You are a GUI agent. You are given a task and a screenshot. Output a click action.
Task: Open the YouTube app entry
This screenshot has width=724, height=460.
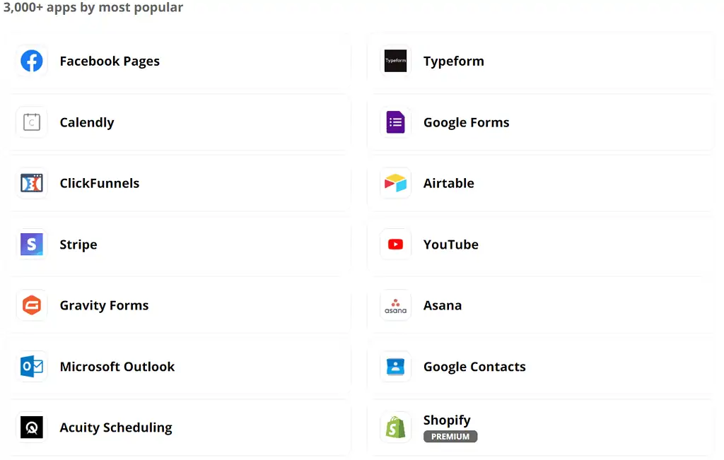point(450,244)
